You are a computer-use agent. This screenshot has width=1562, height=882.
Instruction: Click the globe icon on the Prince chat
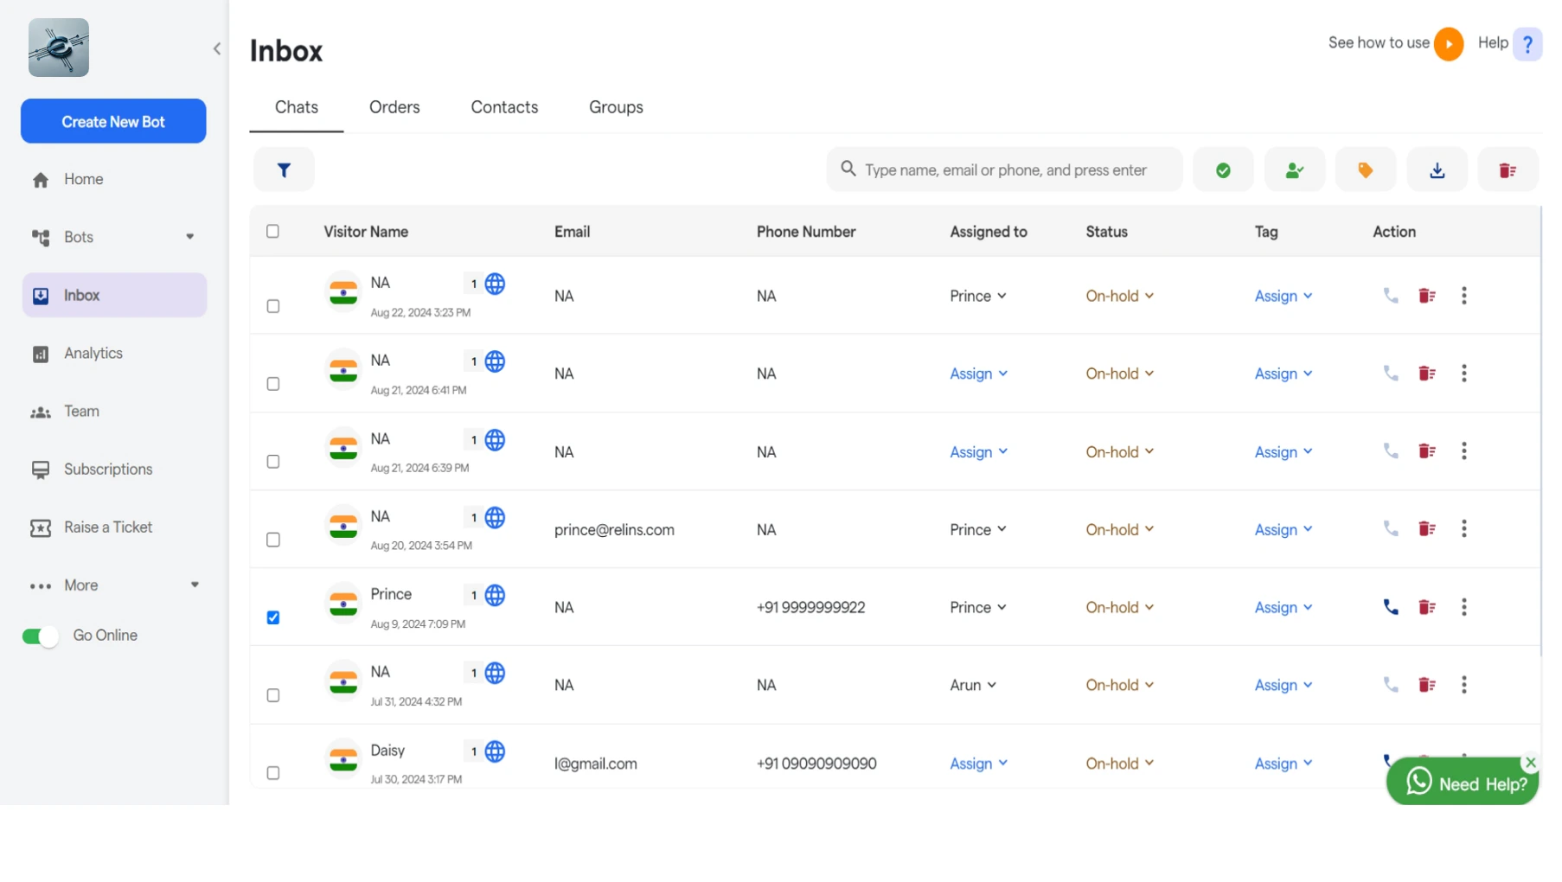pos(495,595)
